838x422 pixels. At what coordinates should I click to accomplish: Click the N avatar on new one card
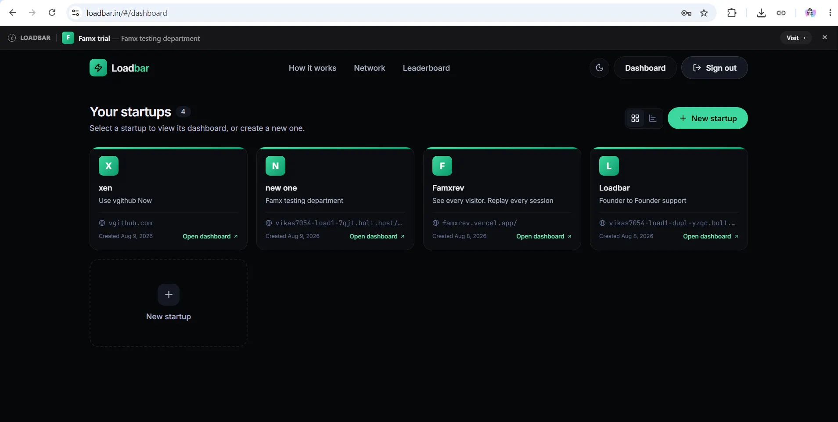pyautogui.click(x=275, y=166)
